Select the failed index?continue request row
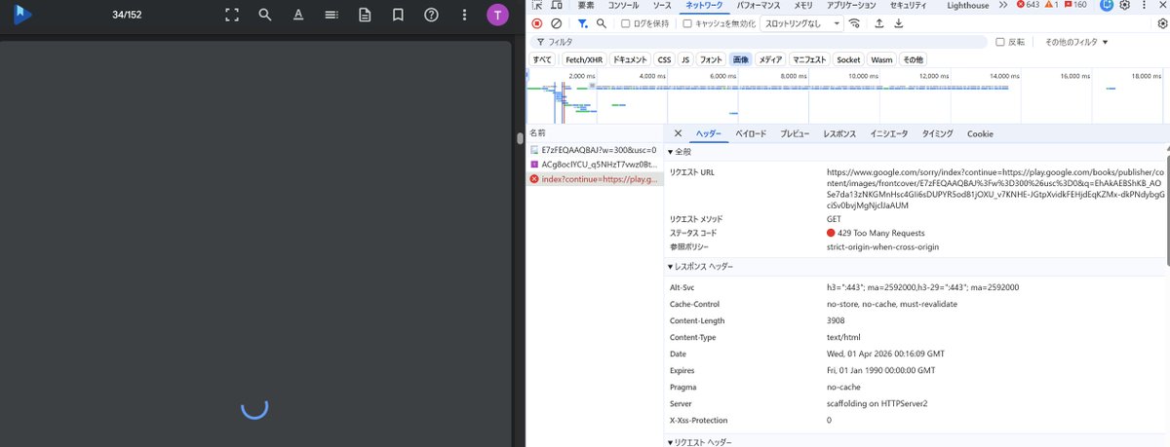 [x=594, y=179]
